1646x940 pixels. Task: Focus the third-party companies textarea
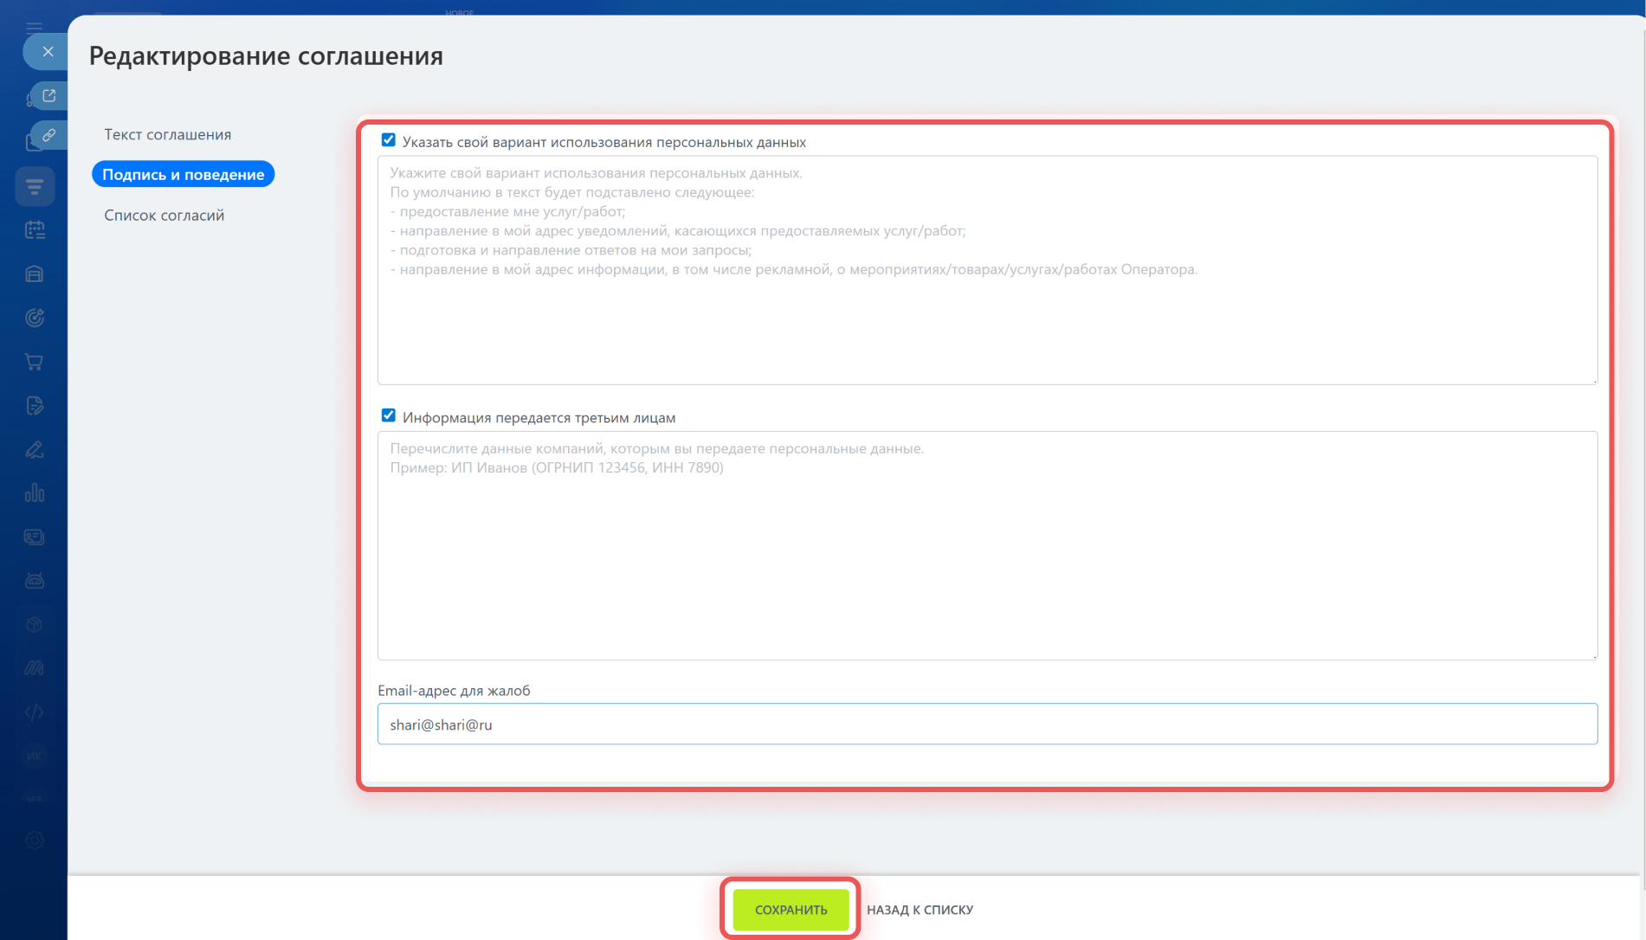(x=987, y=545)
